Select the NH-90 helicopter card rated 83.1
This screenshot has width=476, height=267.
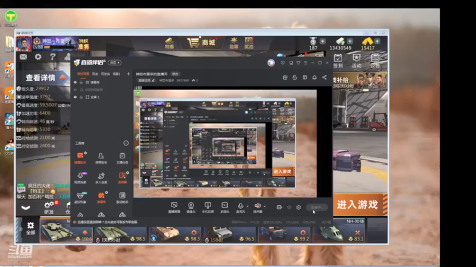pos(339,231)
